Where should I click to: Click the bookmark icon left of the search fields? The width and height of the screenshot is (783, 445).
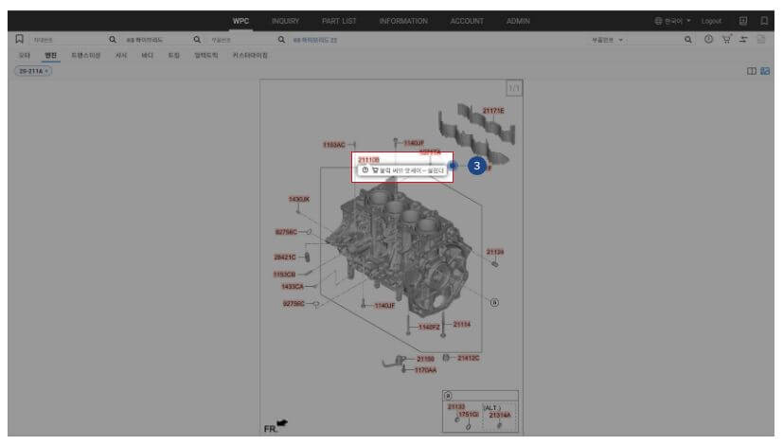tap(19, 39)
